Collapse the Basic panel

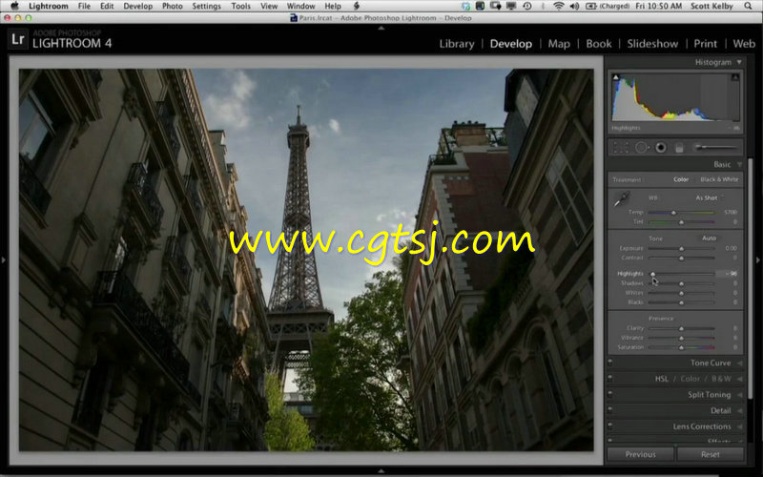[739, 164]
